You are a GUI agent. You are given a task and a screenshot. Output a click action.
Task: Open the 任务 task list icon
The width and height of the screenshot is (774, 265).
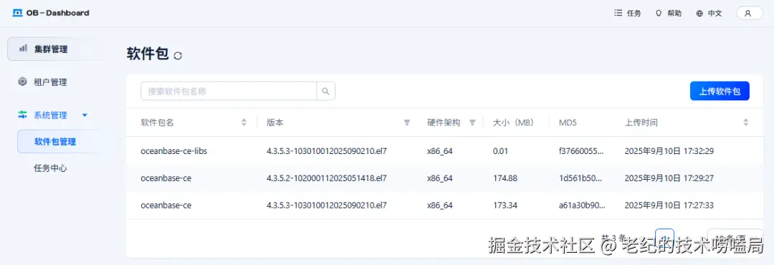pyautogui.click(x=618, y=14)
